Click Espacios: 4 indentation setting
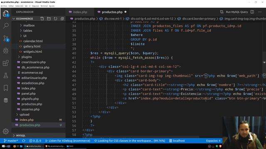The width and height of the screenshot is (266, 149). pos(213,141)
